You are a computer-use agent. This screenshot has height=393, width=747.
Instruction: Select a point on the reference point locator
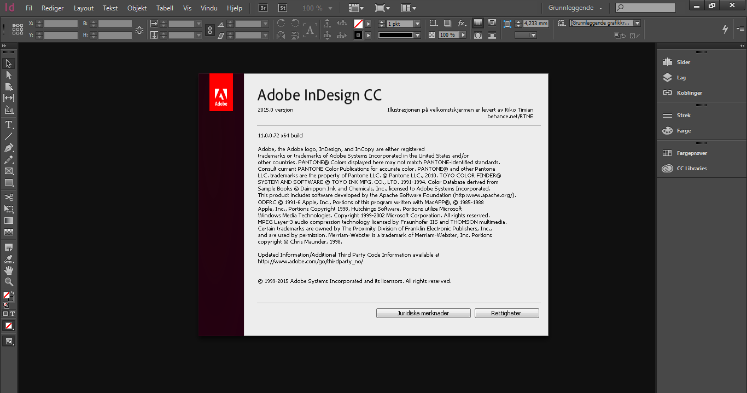click(17, 30)
